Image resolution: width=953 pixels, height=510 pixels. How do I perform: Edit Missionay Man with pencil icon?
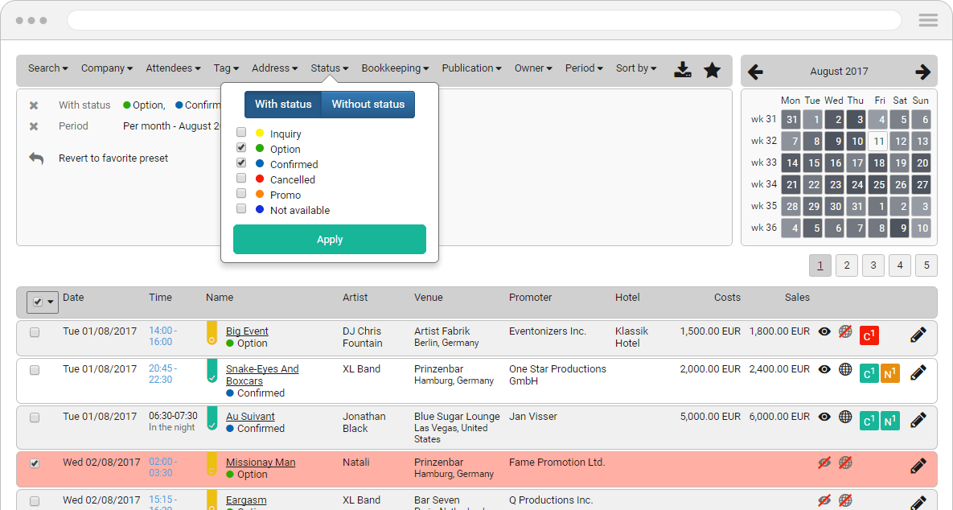[918, 466]
